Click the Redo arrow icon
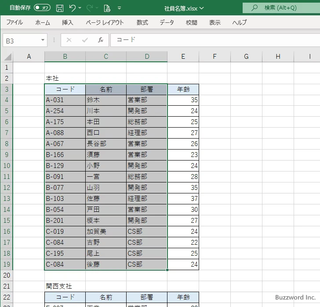320x307 pixels. tap(90, 8)
